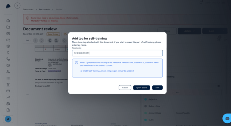Open the bank building icon in sidebar
This screenshot has width=231, height=126.
8,85
